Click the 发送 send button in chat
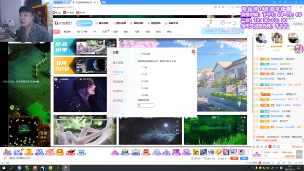The image size is (304, 171). [x=299, y=154]
